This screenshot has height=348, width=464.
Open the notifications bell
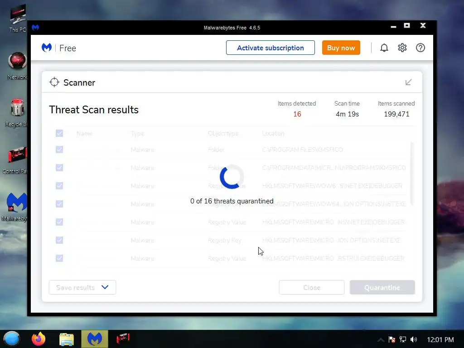(384, 48)
